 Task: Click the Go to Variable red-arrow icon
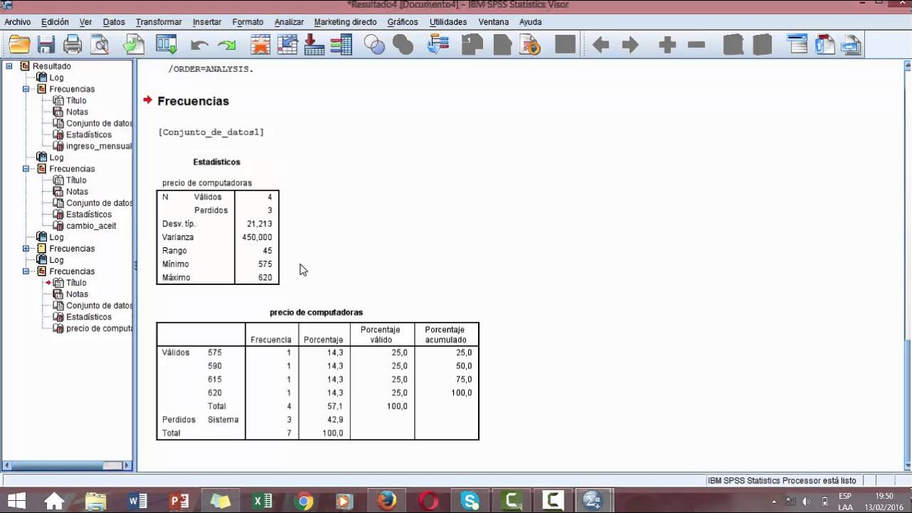pyautogui.click(x=314, y=45)
